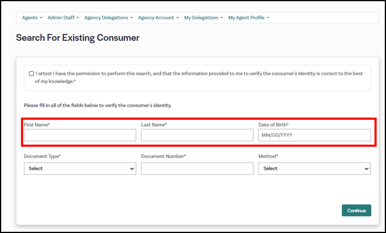Click the caret beside My Agent Profile

(268, 18)
